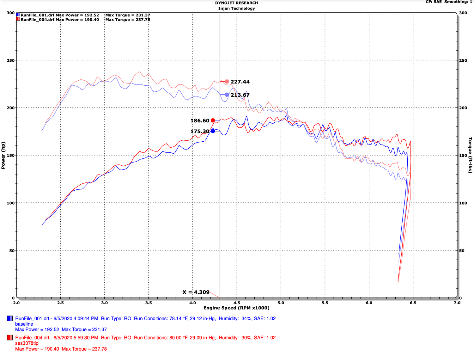Screen dimensions: 474x363
Task: Click the blue RunFile_001 swatch in top legend
Action: click(x=18, y=15)
